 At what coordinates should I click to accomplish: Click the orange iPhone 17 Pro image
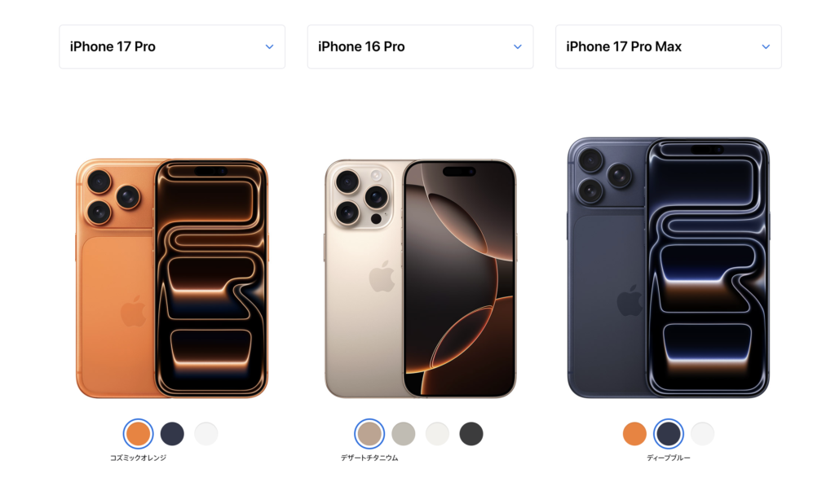(x=172, y=278)
